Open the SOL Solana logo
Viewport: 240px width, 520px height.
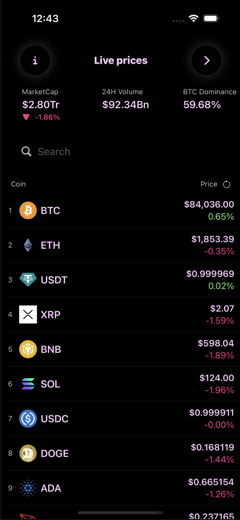(x=28, y=384)
